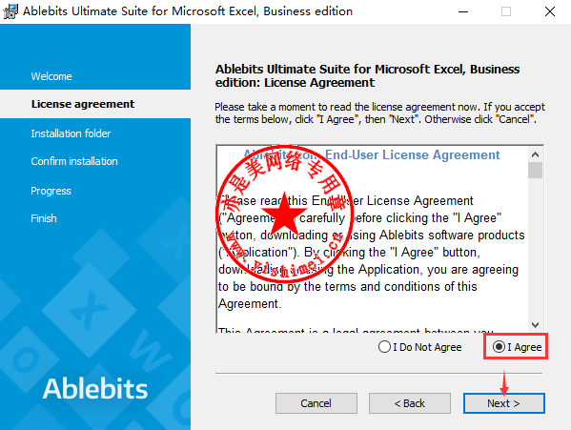
Task: Cancel the installation
Action: click(x=316, y=403)
